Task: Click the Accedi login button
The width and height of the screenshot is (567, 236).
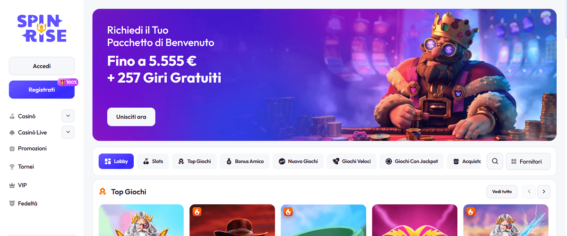Action: (42, 66)
